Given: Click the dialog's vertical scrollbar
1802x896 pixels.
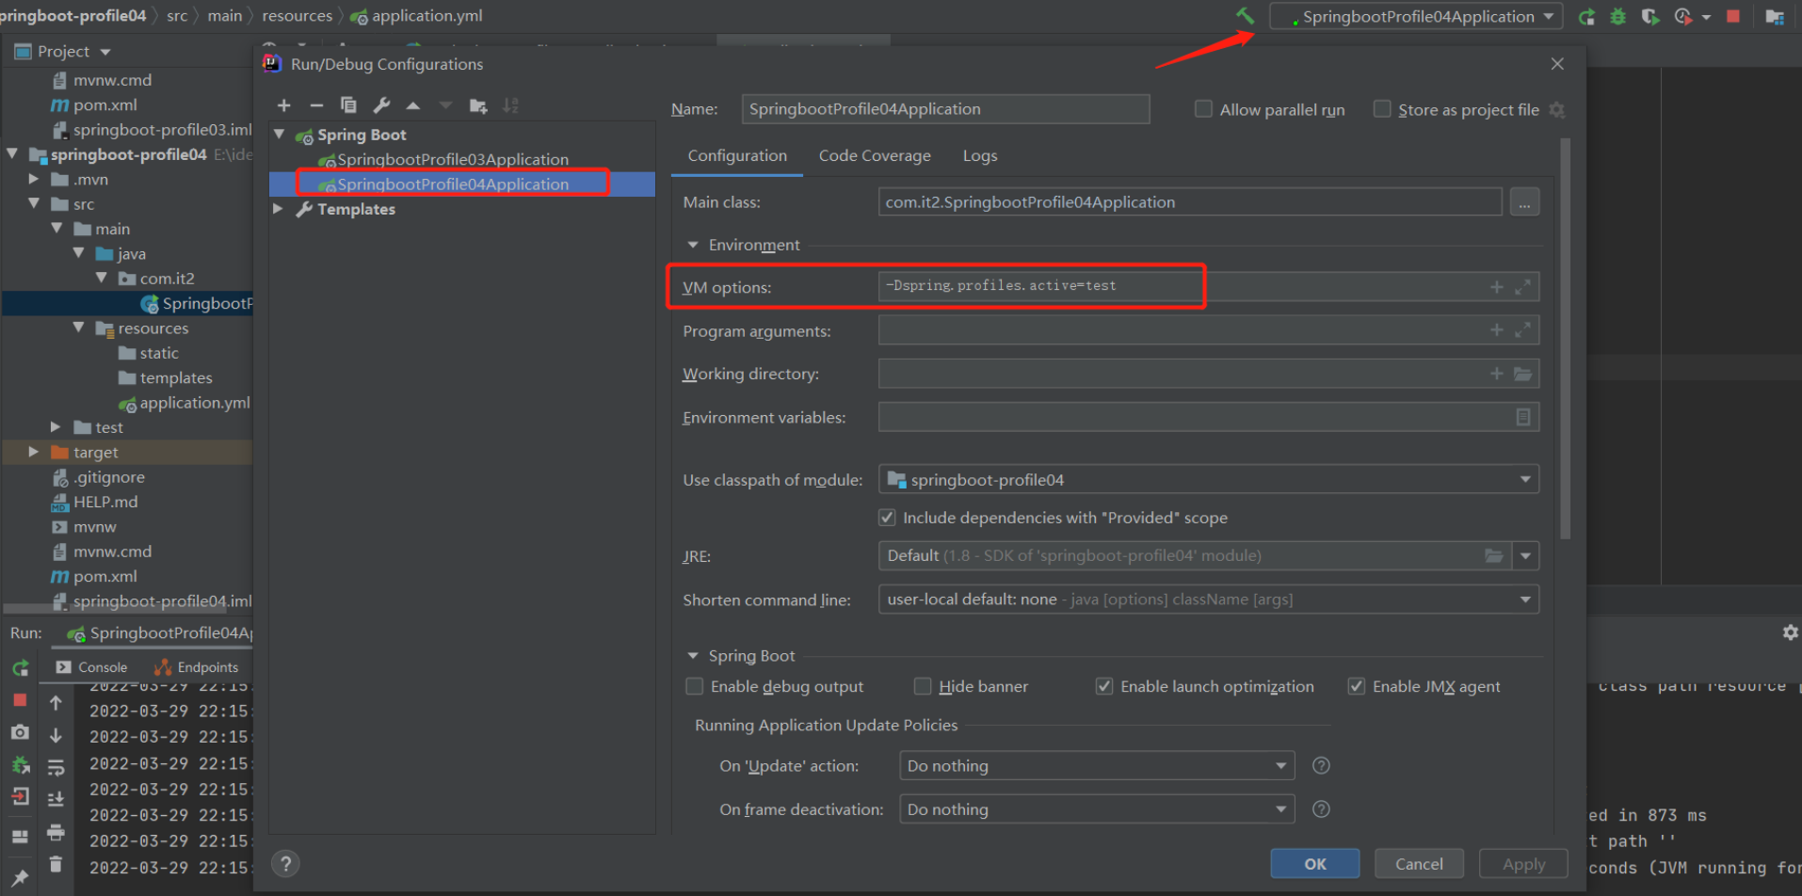Looking at the screenshot, I should 1565,339.
